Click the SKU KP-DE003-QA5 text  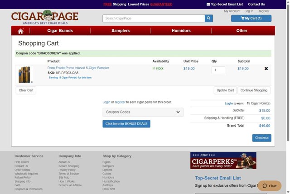click(x=63, y=73)
